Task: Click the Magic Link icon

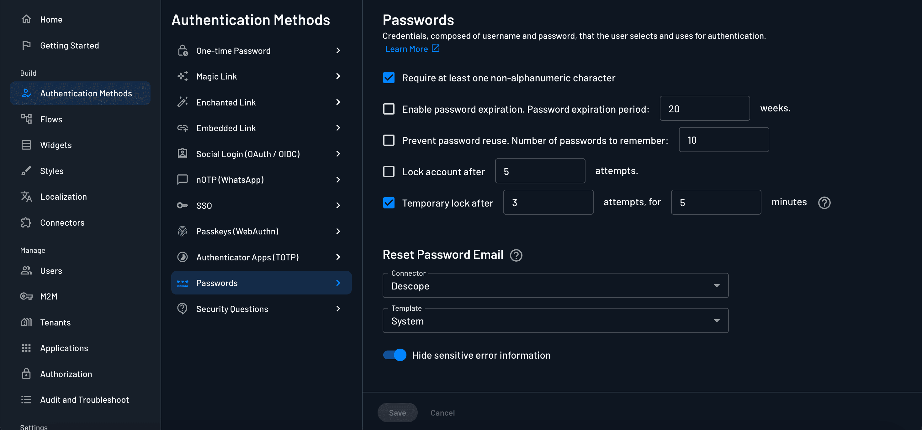Action: coord(183,76)
